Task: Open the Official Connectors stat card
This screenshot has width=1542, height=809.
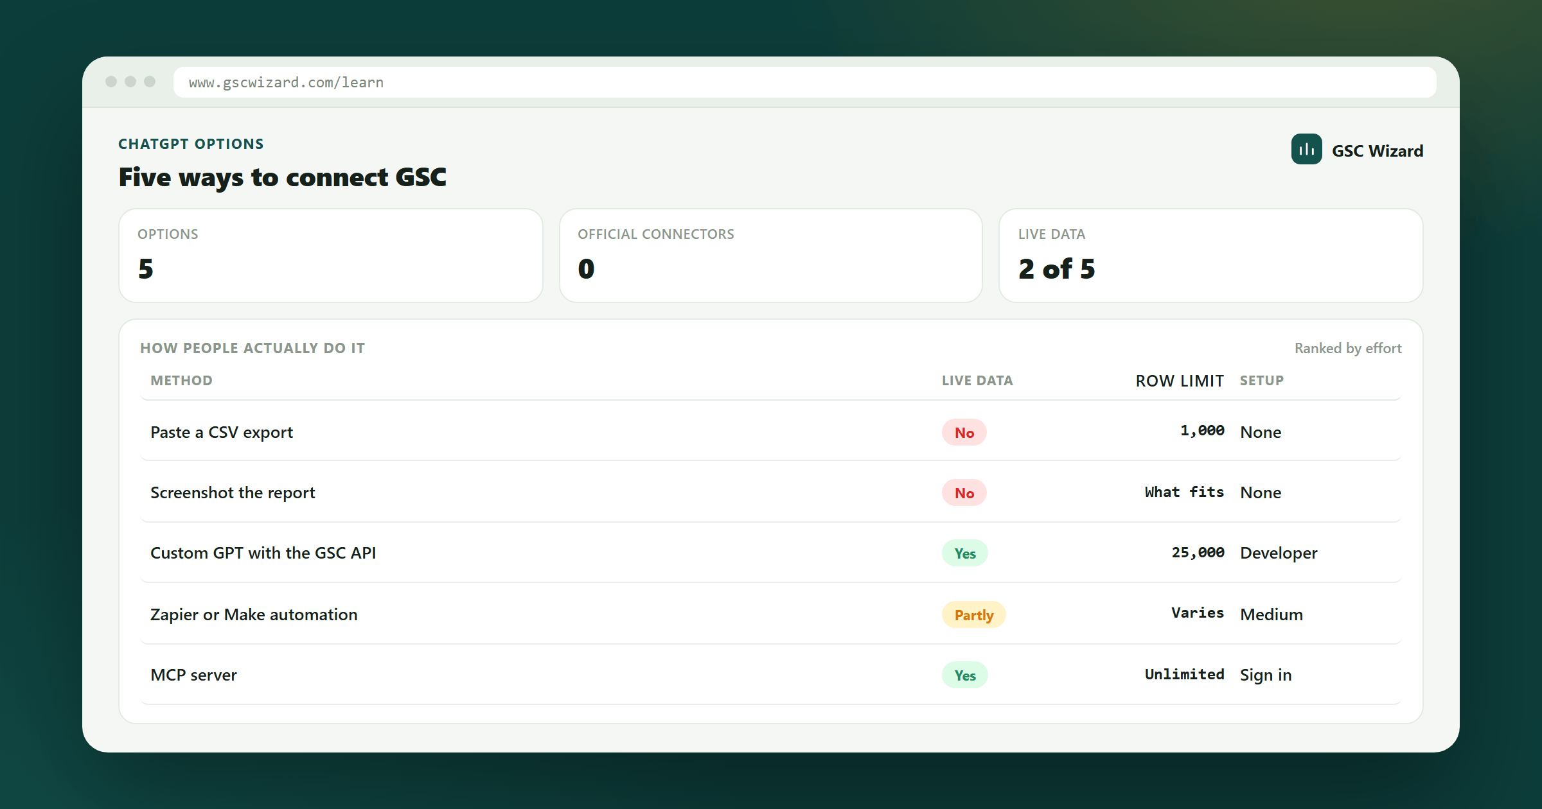Action: tap(771, 256)
